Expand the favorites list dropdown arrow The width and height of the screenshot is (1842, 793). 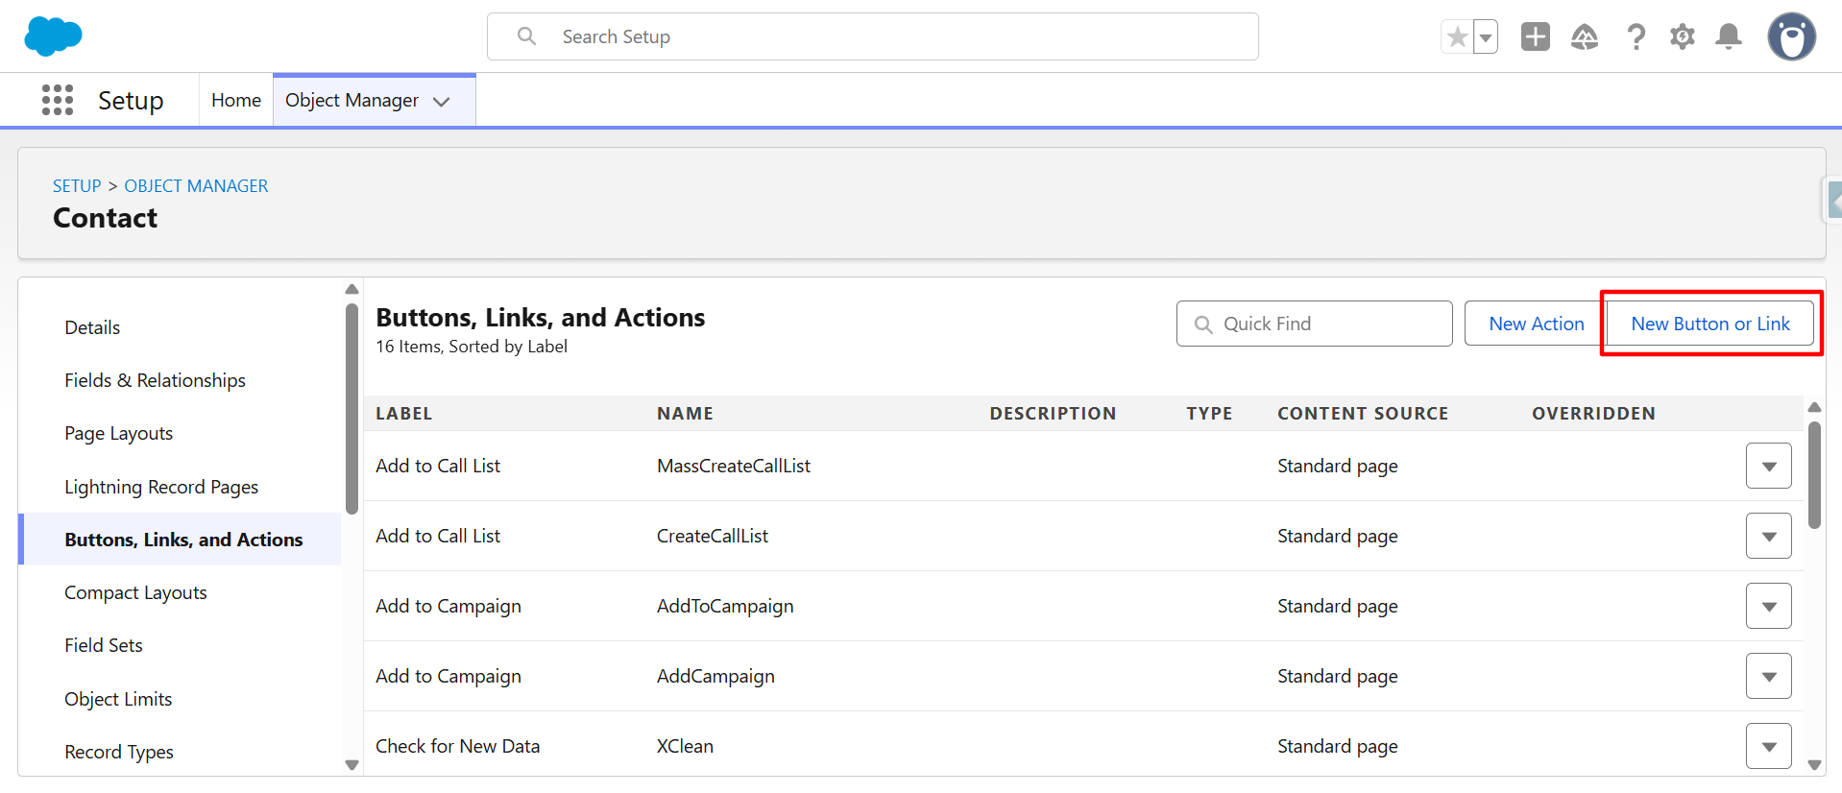pyautogui.click(x=1486, y=37)
